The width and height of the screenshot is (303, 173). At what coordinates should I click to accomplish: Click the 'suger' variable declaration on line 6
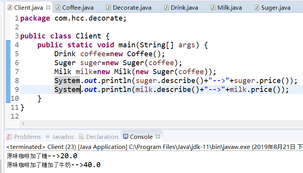(91, 63)
